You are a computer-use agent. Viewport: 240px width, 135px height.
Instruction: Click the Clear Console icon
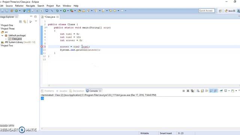(198, 91)
